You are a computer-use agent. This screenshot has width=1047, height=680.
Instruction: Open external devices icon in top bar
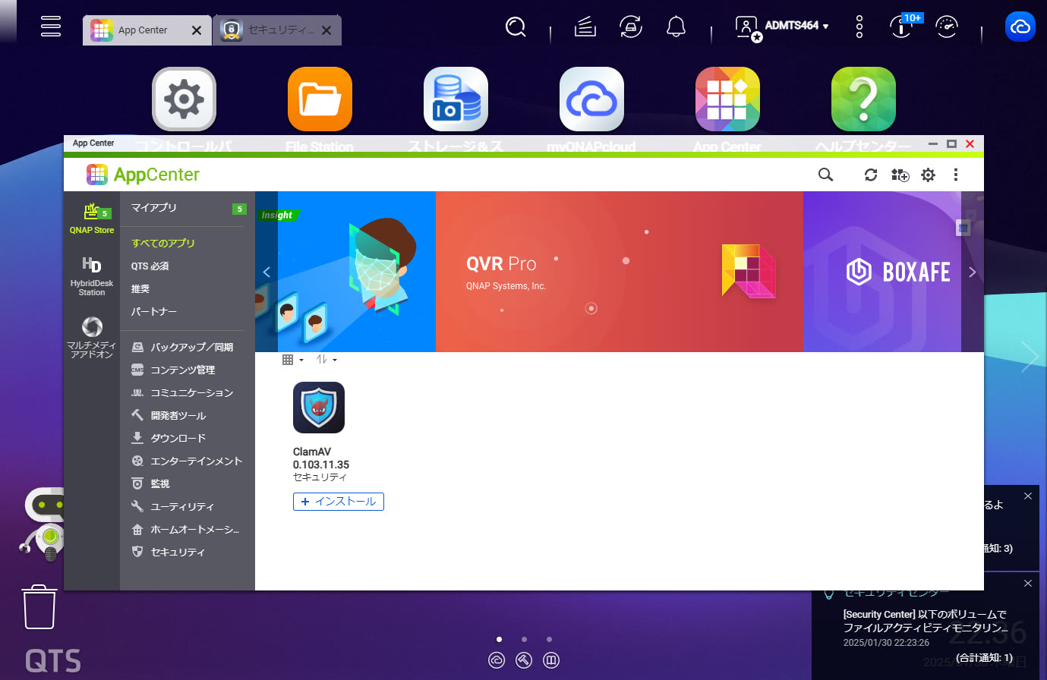pyautogui.click(x=631, y=27)
